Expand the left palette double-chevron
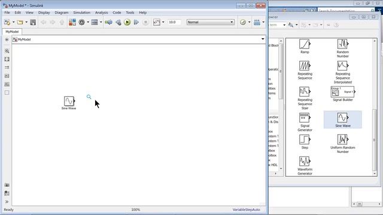 [7, 202]
